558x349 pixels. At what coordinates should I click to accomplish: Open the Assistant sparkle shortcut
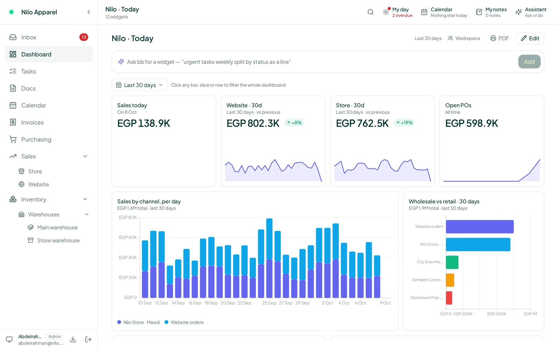click(531, 12)
